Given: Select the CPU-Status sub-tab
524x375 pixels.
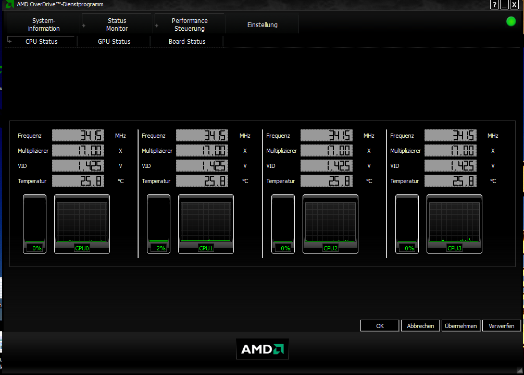Looking at the screenshot, I should 42,42.
